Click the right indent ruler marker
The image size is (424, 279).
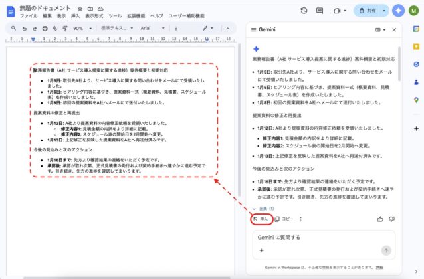pos(207,39)
